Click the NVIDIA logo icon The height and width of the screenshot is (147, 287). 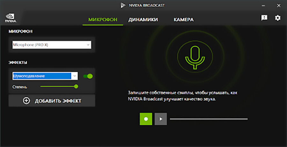(11, 18)
